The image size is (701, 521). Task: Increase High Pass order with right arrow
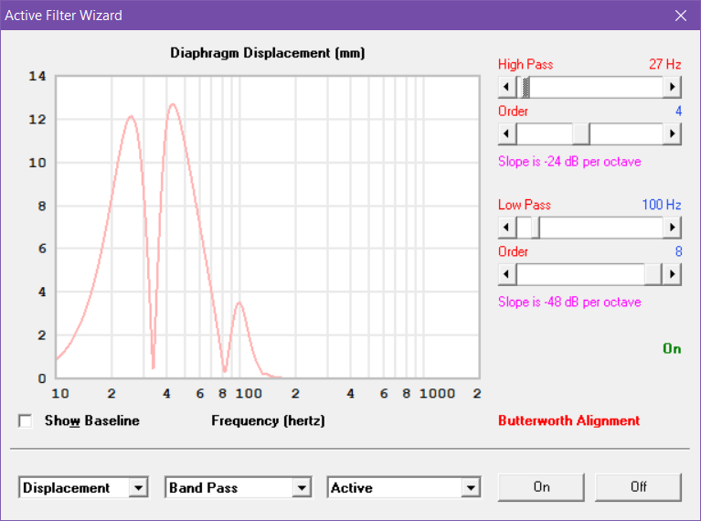point(672,133)
